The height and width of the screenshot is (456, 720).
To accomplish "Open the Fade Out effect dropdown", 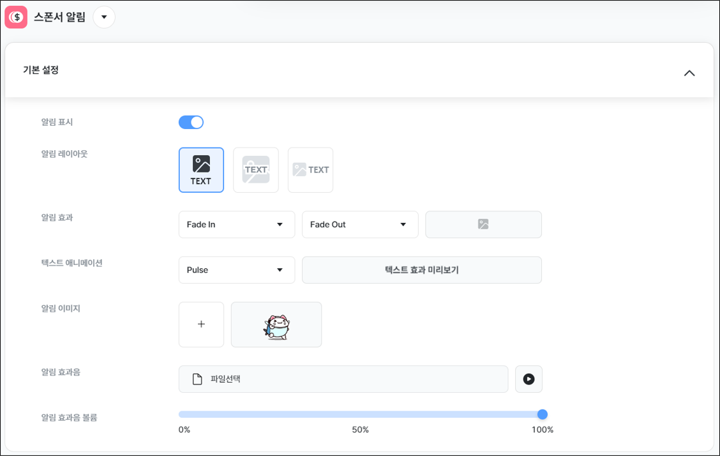I will (360, 225).
